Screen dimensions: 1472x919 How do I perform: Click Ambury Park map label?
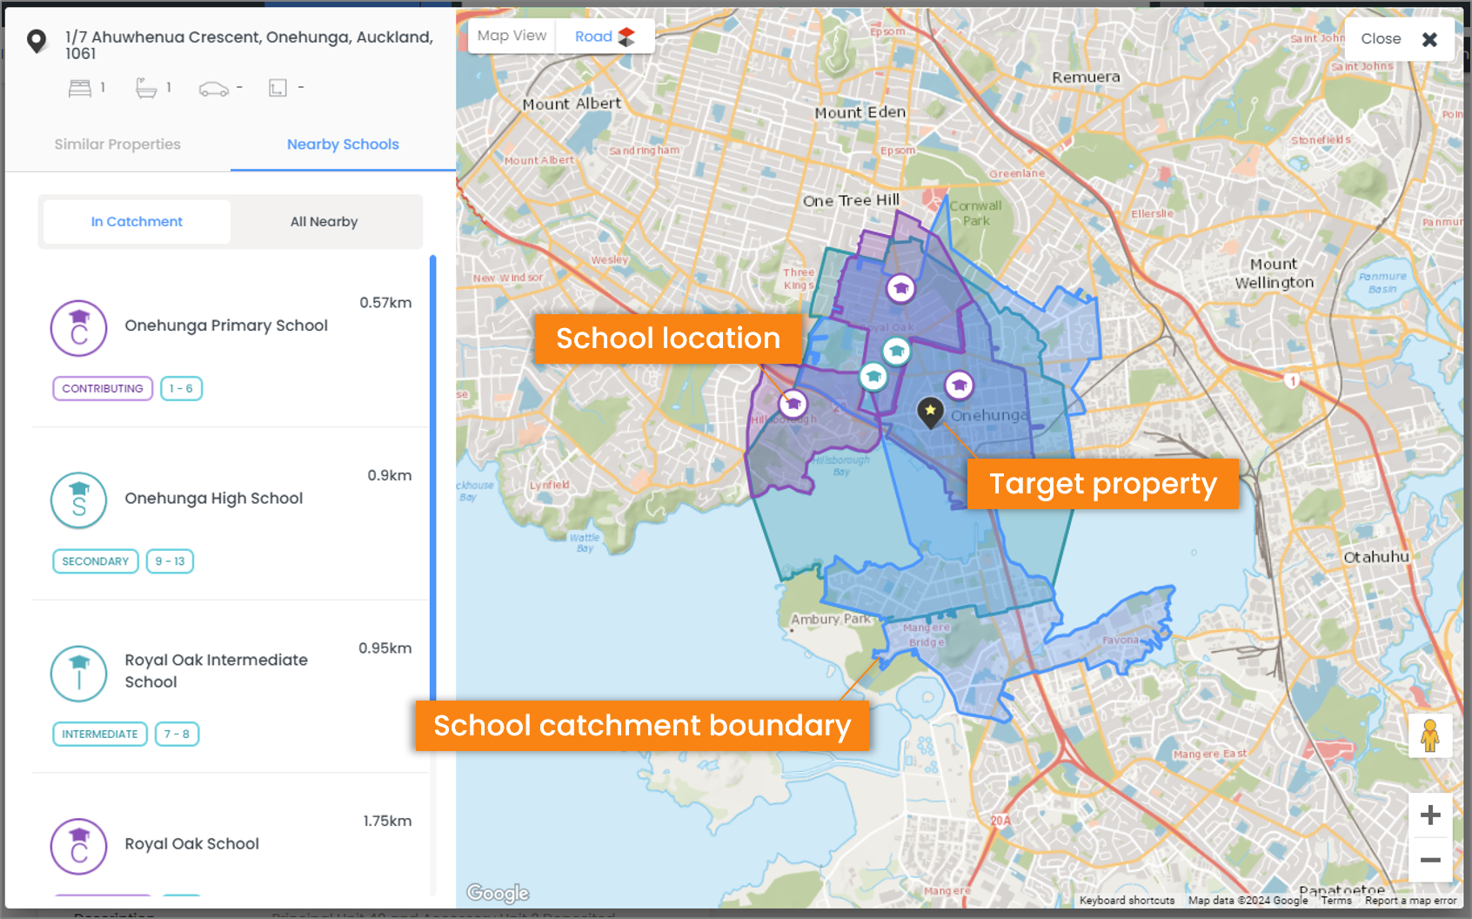pos(831,620)
